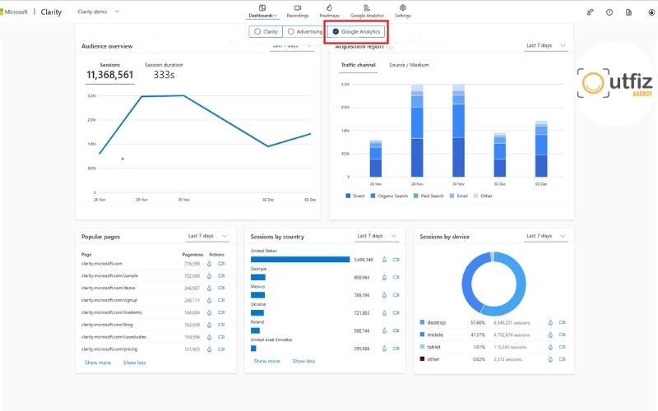View heatmap for mobile sessions
Screen dimensions: 658x411
point(550,335)
